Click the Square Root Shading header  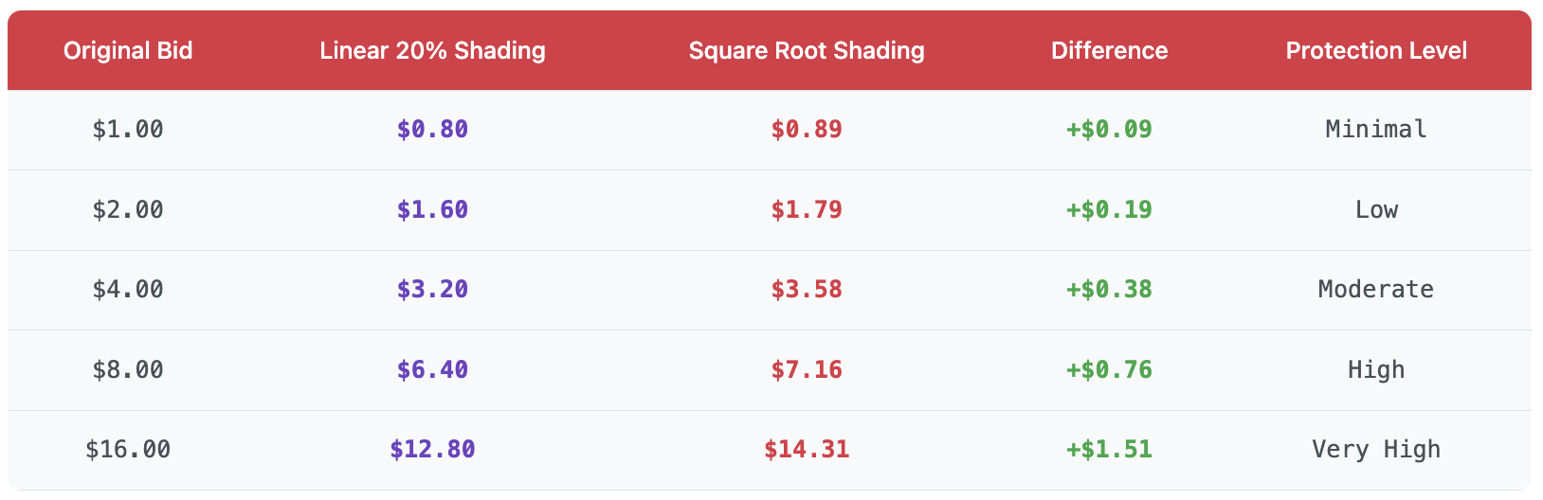point(807,50)
